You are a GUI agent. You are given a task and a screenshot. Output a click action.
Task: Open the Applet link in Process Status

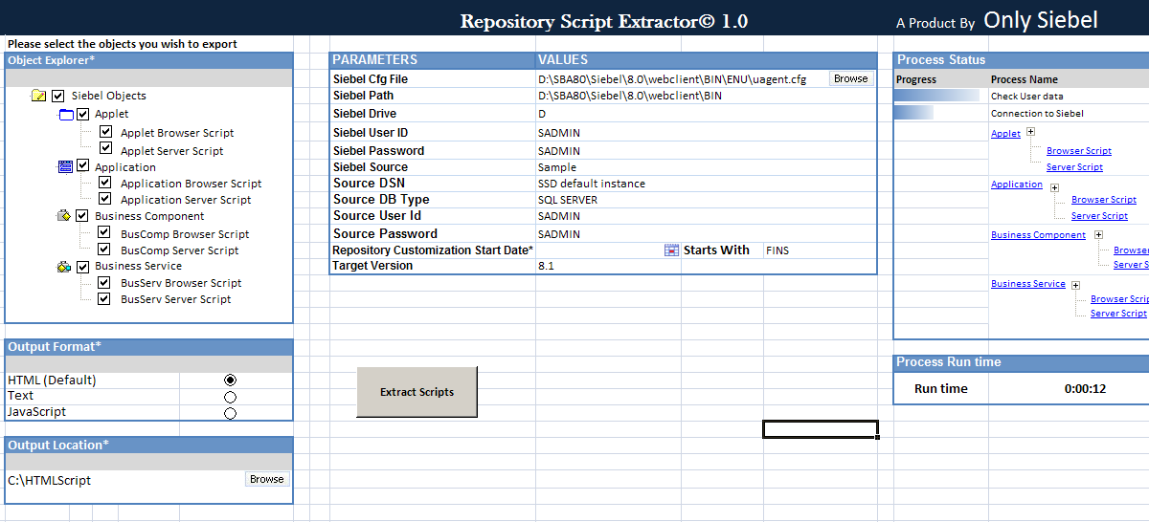tap(1005, 134)
